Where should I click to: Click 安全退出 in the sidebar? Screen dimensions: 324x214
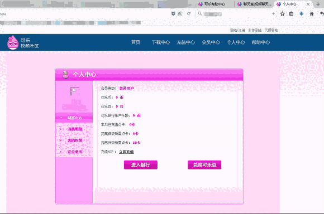coord(75,152)
